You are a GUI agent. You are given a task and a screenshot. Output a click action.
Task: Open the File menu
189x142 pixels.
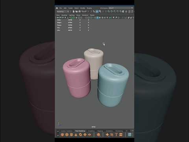pos(61,8)
